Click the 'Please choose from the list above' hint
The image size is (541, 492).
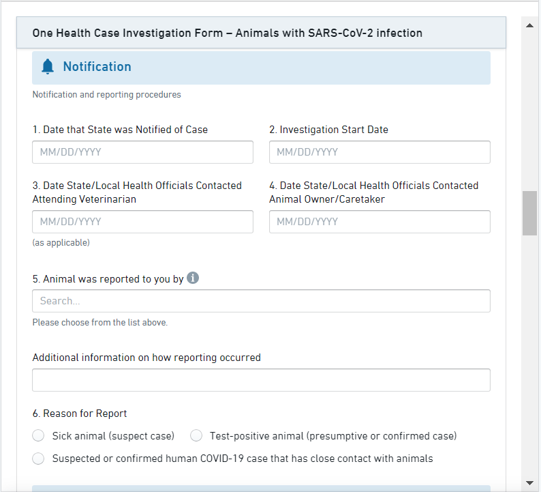click(x=100, y=323)
